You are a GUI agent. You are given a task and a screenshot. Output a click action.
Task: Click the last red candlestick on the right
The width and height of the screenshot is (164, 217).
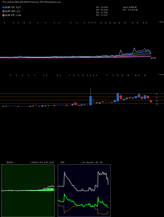click(x=151, y=101)
